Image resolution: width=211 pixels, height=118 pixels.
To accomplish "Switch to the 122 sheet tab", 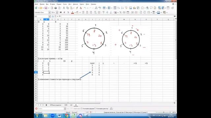I will click(71, 105).
